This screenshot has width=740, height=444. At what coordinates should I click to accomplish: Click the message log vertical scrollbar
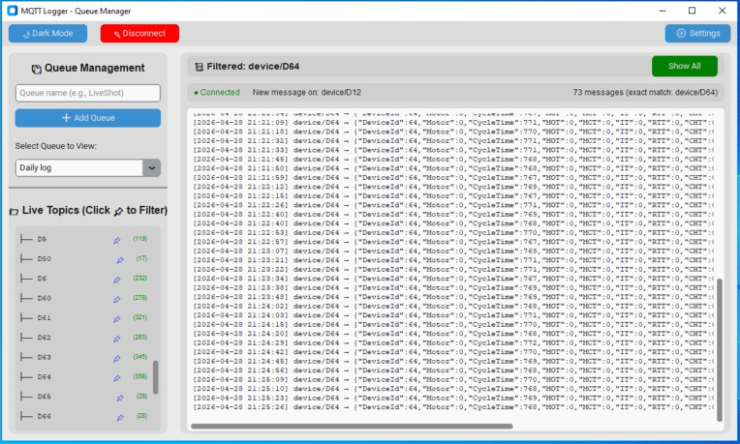click(x=720, y=350)
